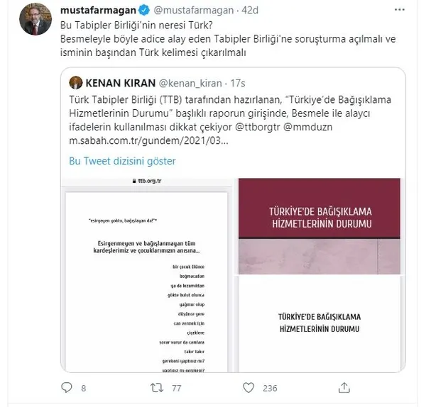
Task: Open the @kenan_kiran handle
Action: tap(190, 83)
